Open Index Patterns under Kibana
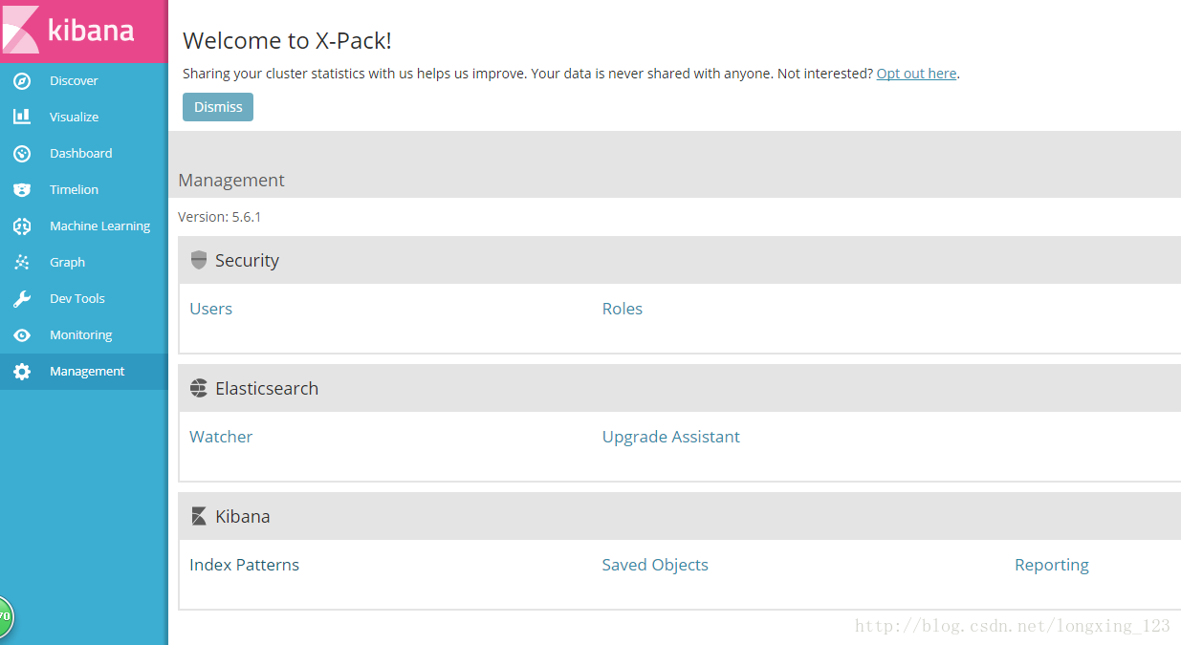This screenshot has height=645, width=1181. point(245,565)
